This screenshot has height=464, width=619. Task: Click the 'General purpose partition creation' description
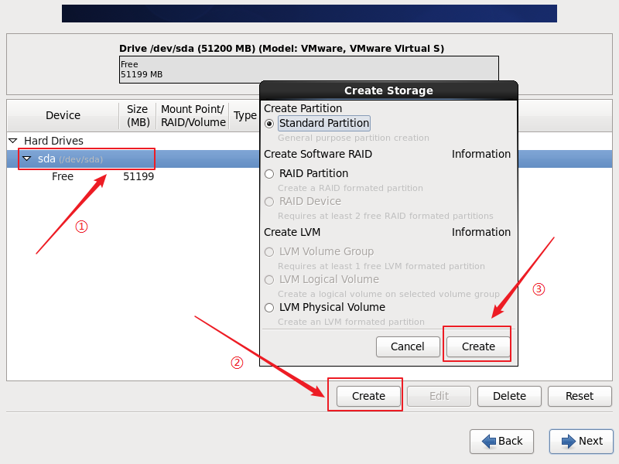pos(354,138)
